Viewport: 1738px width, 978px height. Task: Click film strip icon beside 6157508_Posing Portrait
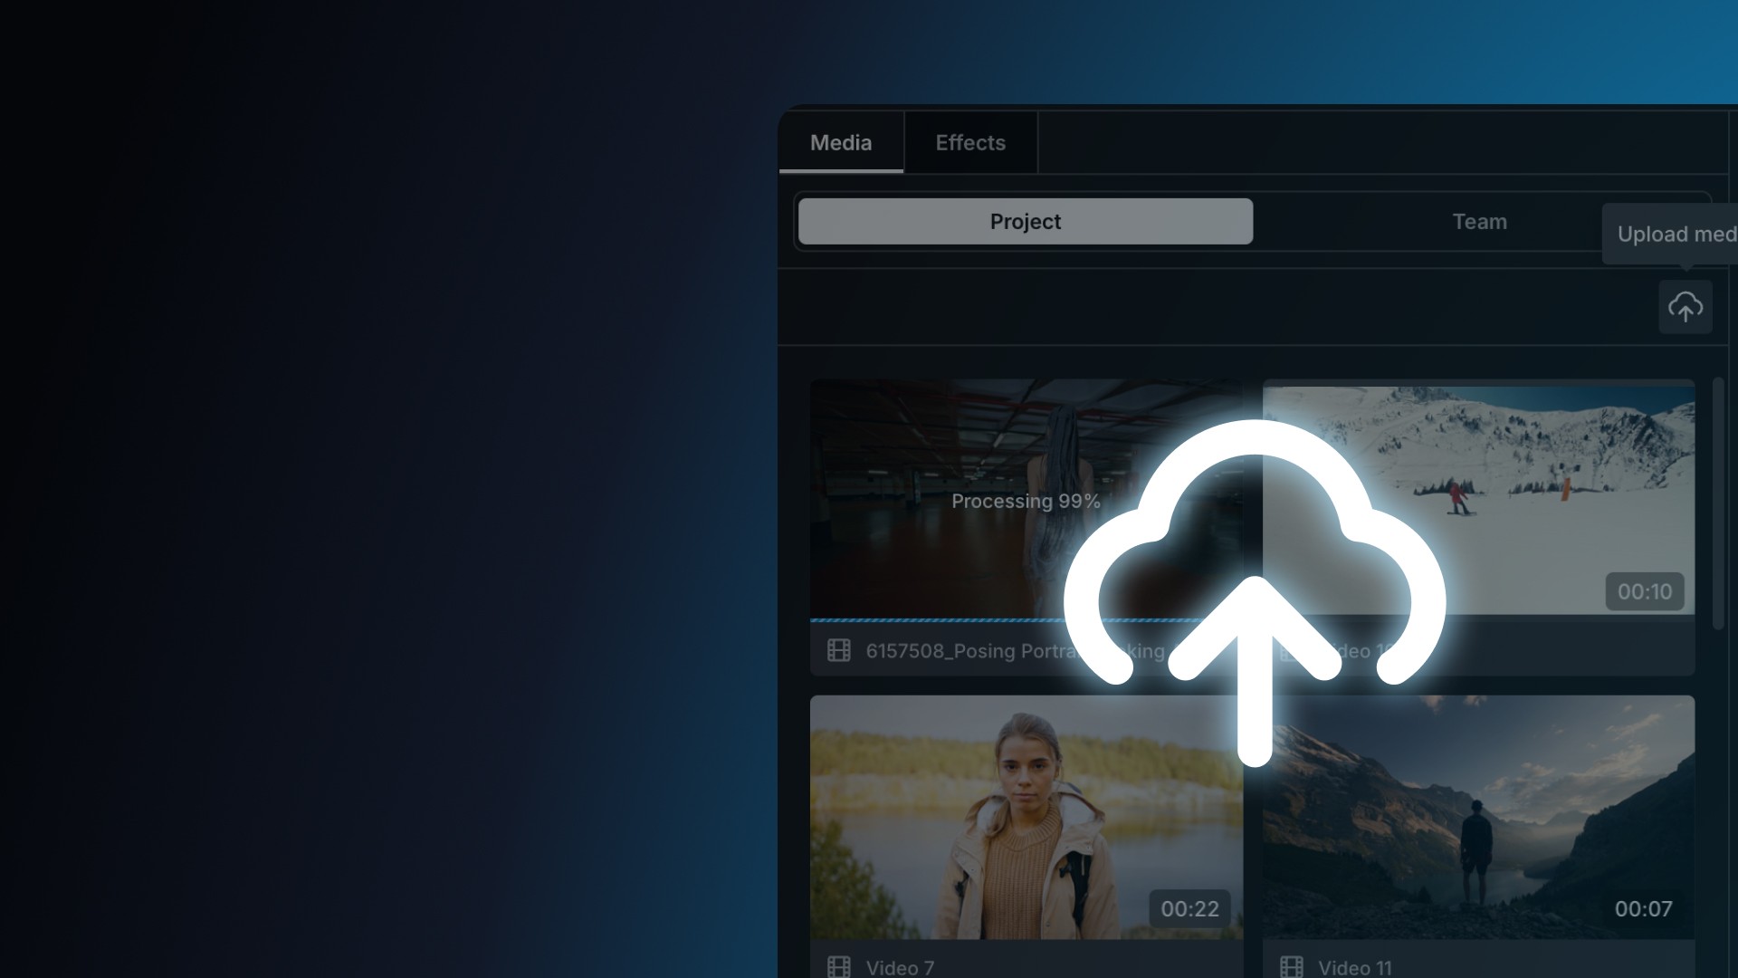click(839, 650)
